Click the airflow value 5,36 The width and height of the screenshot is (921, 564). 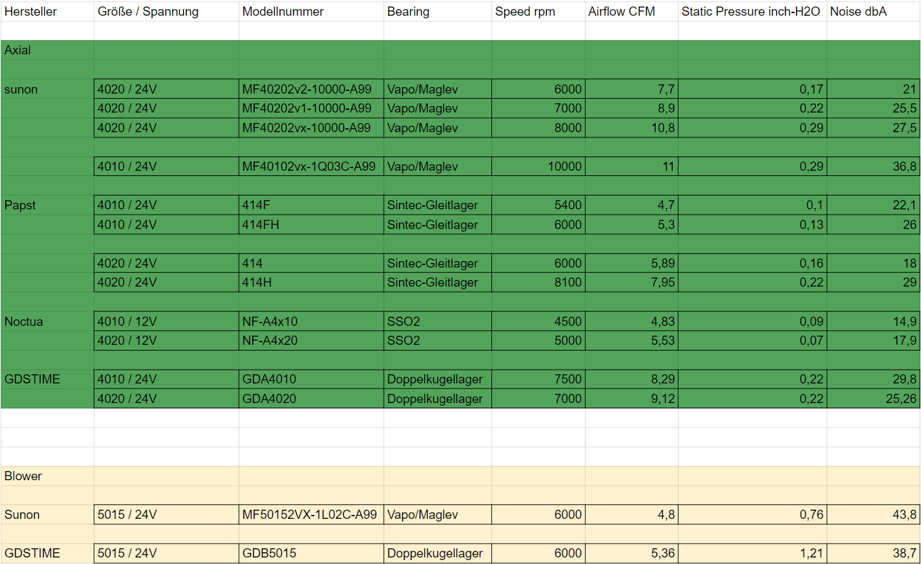click(x=631, y=554)
